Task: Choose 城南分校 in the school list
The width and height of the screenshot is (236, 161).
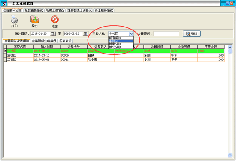Action: click(121, 44)
